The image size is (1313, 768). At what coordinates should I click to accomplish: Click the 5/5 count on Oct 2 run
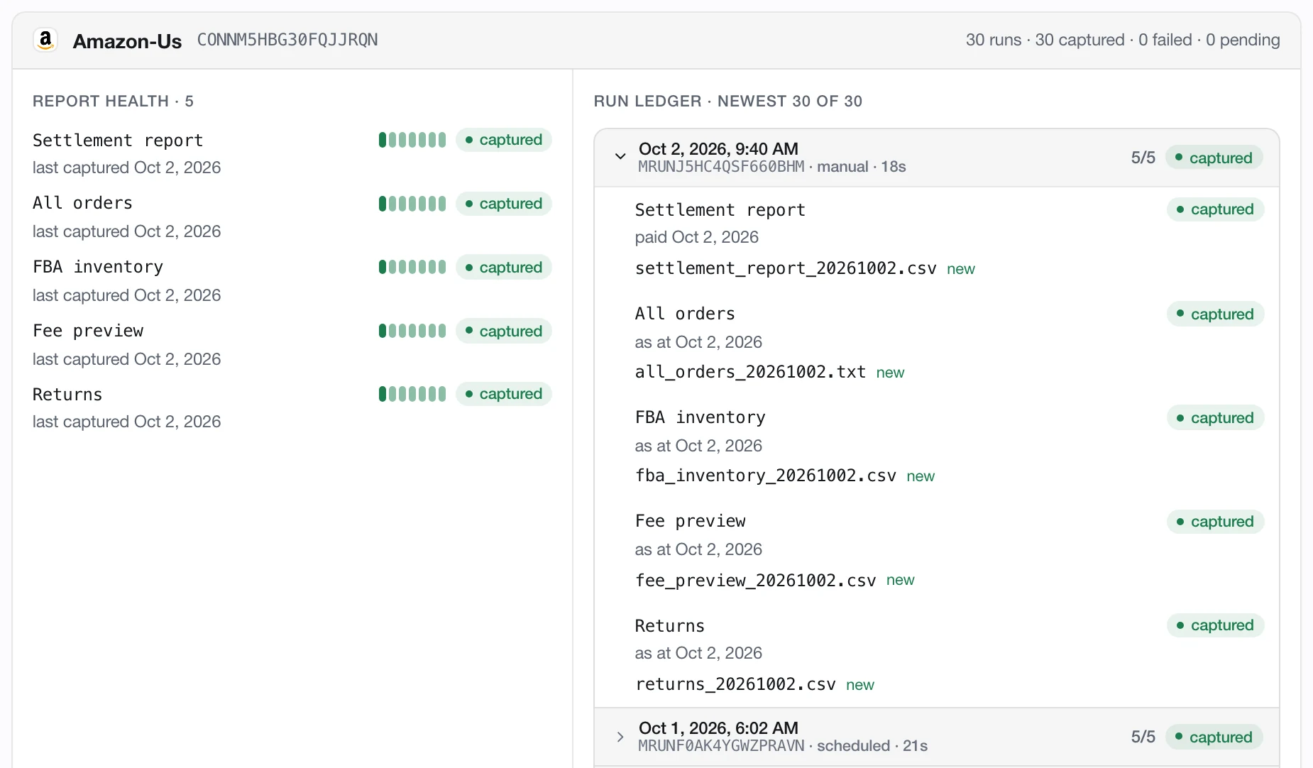pyautogui.click(x=1143, y=158)
